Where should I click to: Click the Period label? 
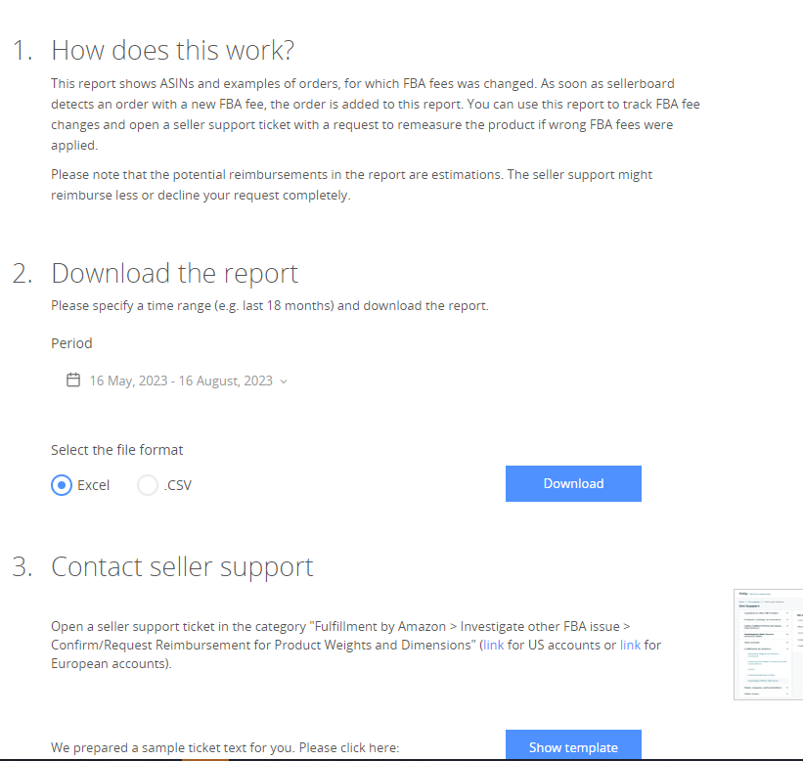tap(71, 343)
